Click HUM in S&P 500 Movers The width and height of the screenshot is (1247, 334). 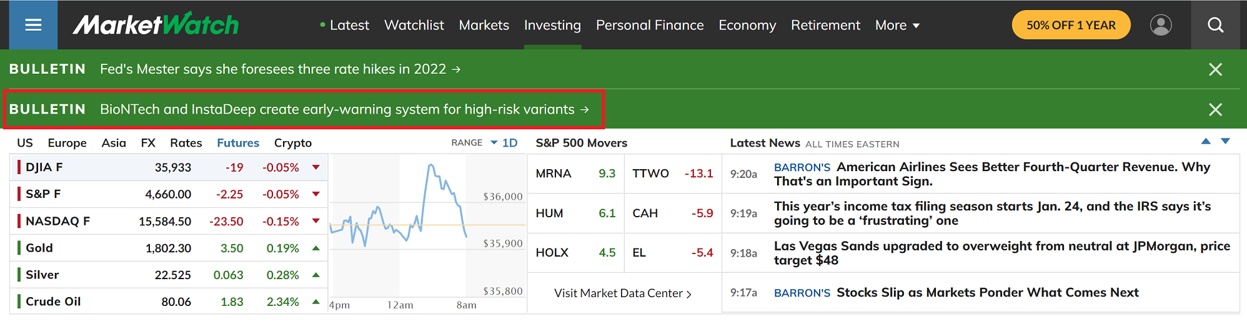click(549, 214)
